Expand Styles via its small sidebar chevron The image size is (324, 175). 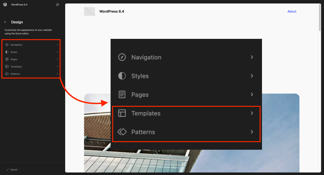click(x=58, y=52)
